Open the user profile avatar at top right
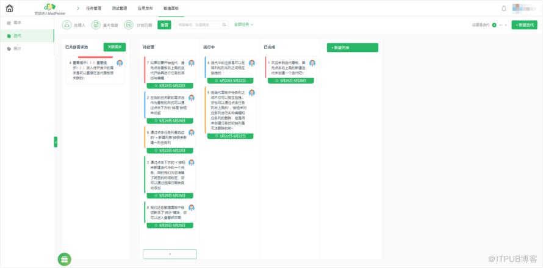543x268 pixels. [523, 9]
